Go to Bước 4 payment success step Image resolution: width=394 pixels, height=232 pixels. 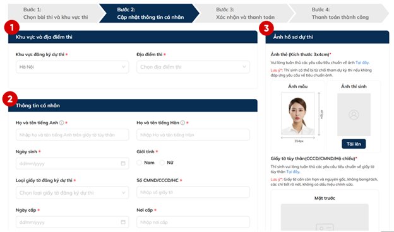point(340,13)
